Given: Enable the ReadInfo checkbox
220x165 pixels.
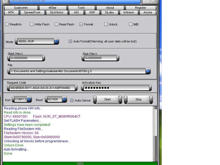Looking at the screenshot, I should pyautogui.click(x=7, y=24).
